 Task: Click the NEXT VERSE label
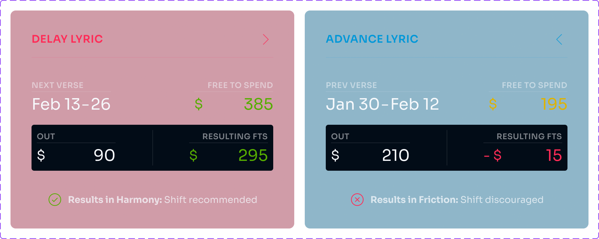click(x=57, y=85)
